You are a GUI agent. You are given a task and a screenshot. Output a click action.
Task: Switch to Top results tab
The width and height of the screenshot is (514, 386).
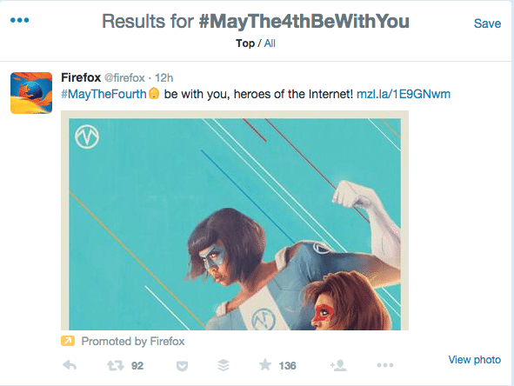click(x=245, y=43)
